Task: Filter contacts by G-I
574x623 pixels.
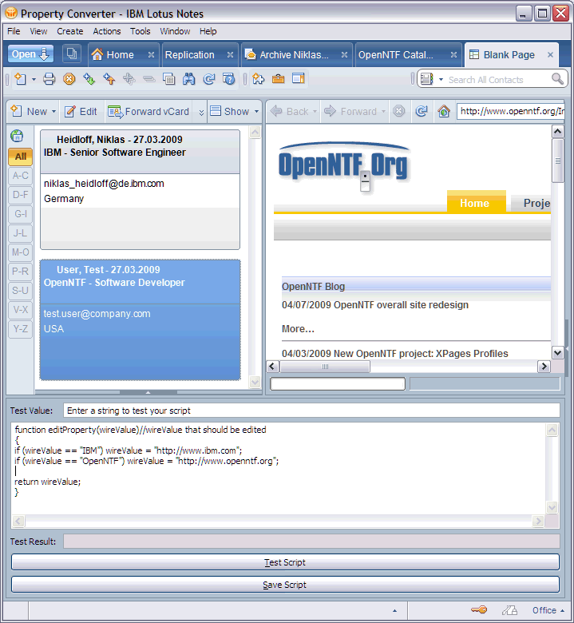Action: coord(21,214)
